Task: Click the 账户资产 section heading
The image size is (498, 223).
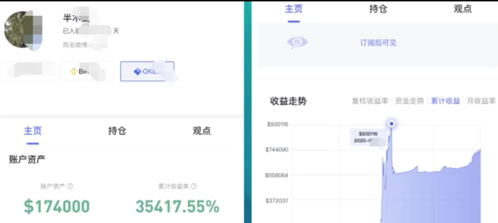Action: click(x=27, y=160)
